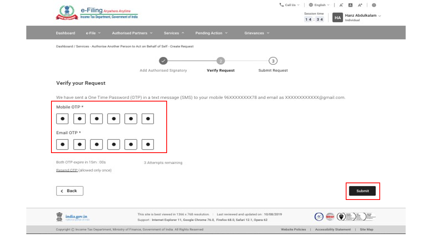Screen dimensions: 425x241
Task: Click the dark theme contrast icon
Action: click(x=350, y=5)
